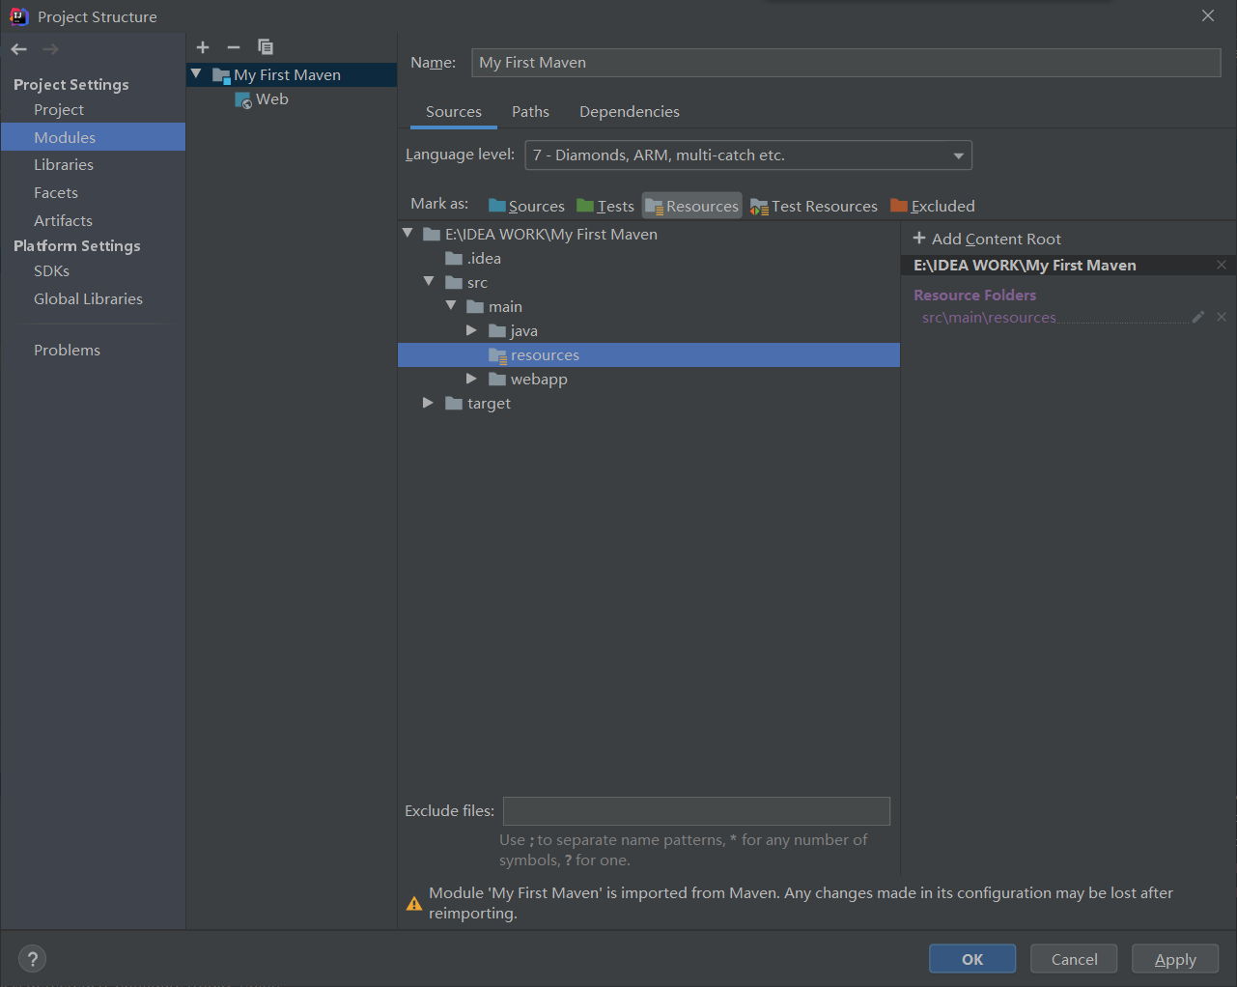Collapse the main folder node
1237x987 pixels.
coord(451,306)
